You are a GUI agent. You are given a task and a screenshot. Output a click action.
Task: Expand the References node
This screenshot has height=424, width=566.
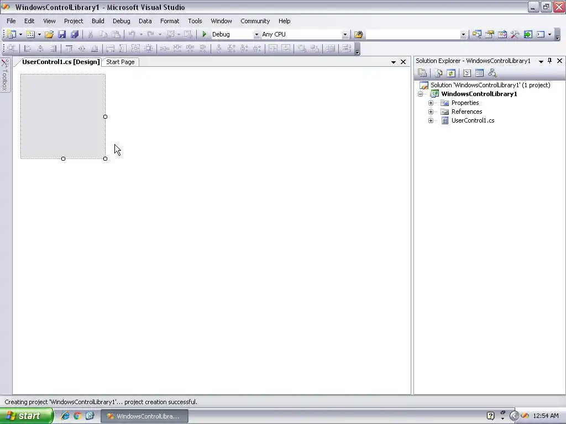pos(431,112)
